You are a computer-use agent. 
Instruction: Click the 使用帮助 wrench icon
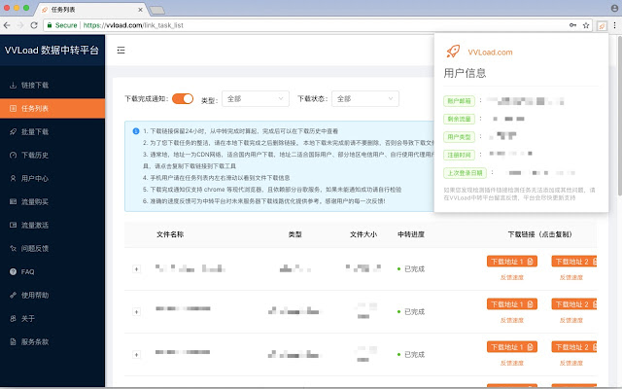(x=13, y=295)
